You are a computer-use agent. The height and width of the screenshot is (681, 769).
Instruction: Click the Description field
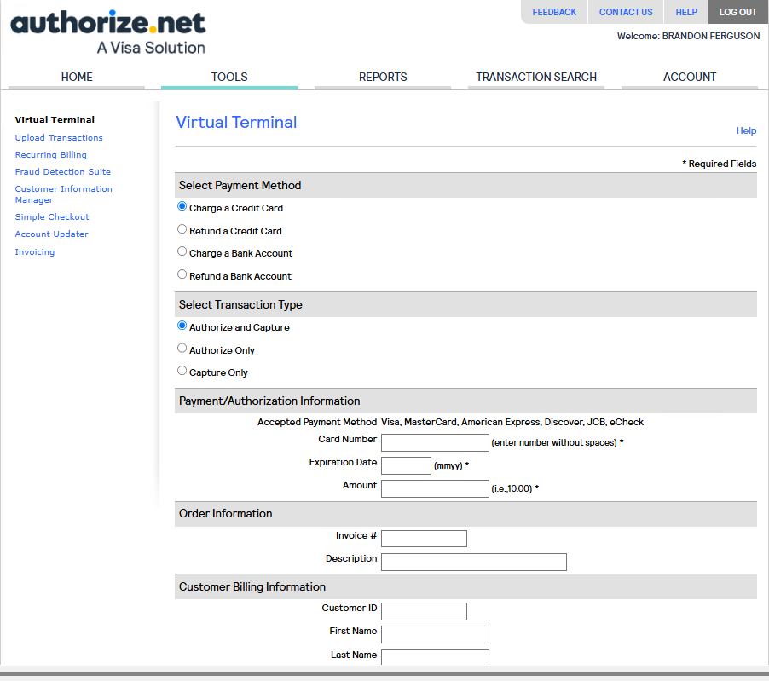474,562
